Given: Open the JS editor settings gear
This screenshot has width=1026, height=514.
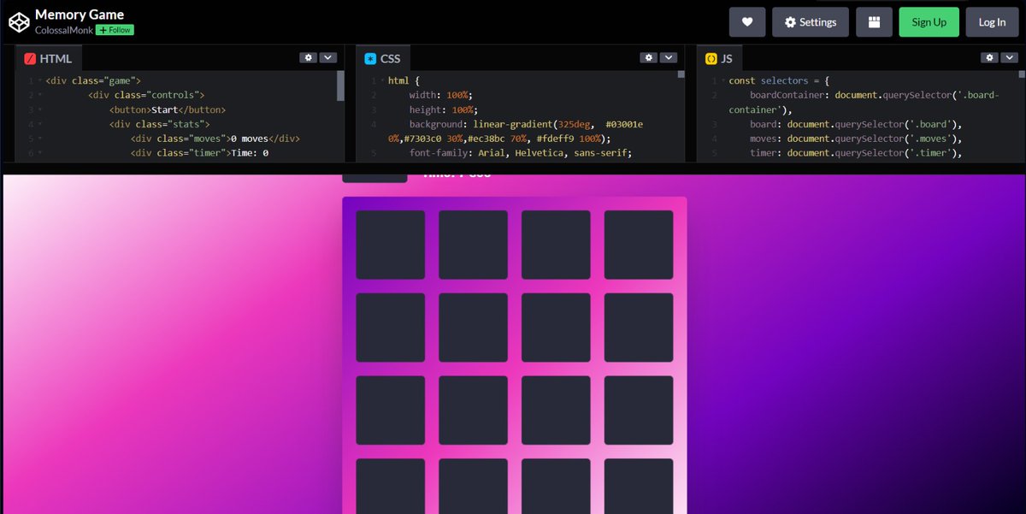Looking at the screenshot, I should (x=989, y=57).
